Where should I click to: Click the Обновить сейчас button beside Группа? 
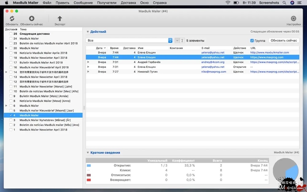pos(284,41)
